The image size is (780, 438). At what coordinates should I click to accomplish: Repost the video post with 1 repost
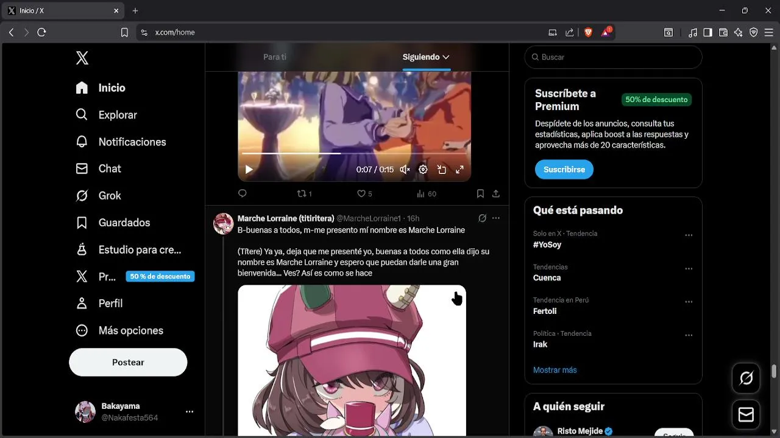304,193
